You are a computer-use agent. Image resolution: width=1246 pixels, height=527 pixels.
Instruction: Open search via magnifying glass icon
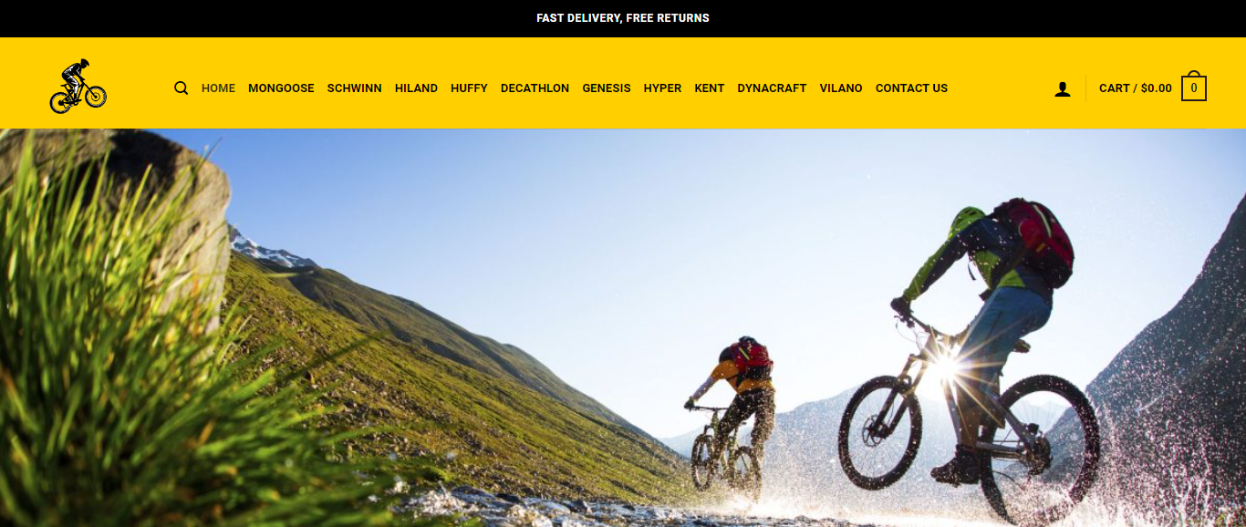[181, 88]
